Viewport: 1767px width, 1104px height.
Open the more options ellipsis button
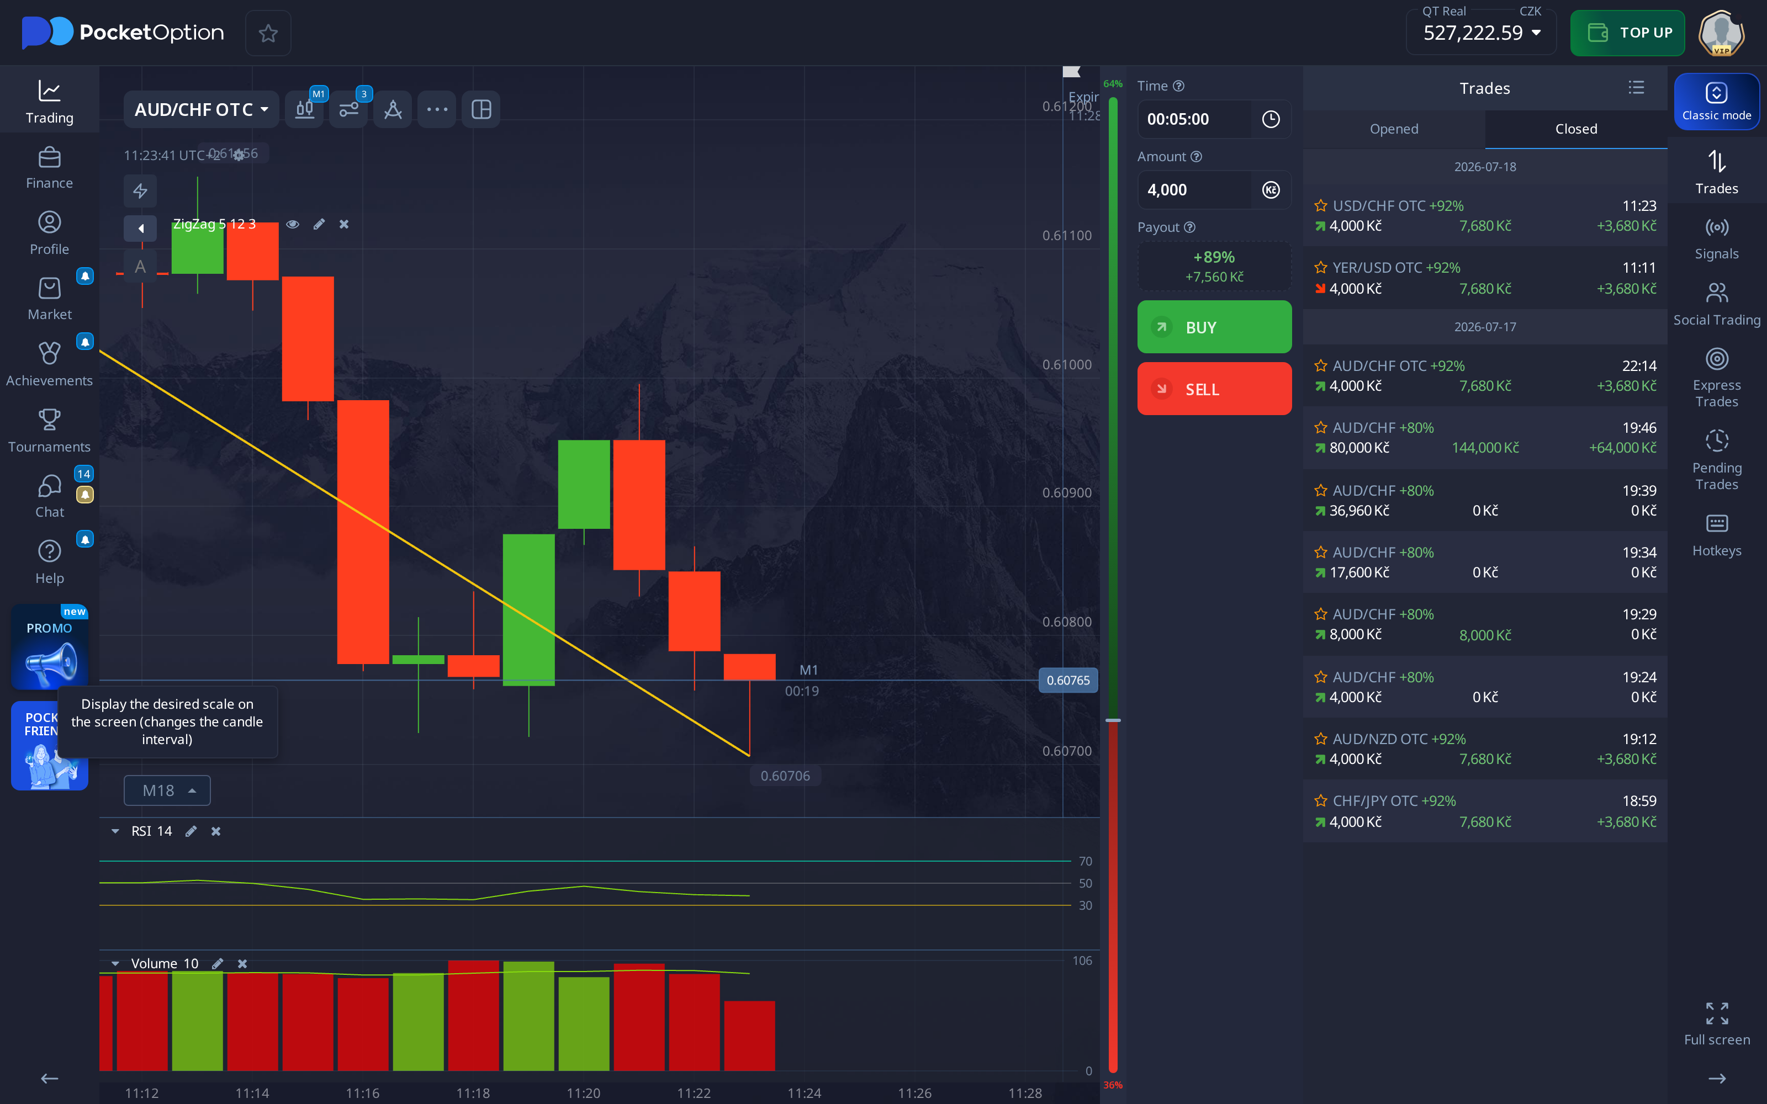(x=437, y=109)
